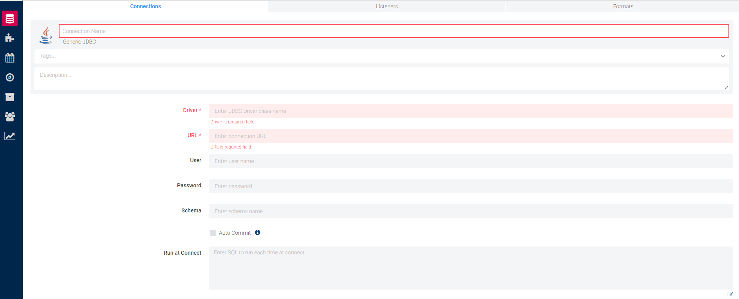Image resolution: width=739 pixels, height=299 pixels.
Task: Click the Enter password field
Action: click(471, 186)
